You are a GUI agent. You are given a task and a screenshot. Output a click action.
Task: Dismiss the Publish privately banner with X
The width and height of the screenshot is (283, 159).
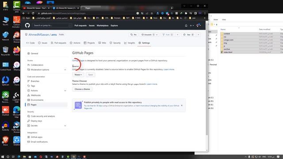click(x=182, y=106)
